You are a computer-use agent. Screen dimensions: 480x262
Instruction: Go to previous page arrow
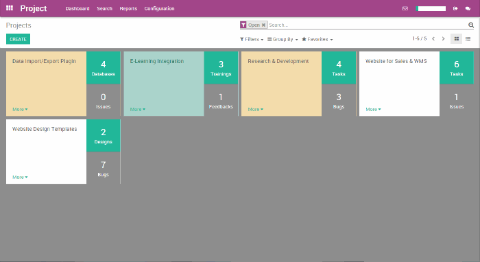point(433,39)
